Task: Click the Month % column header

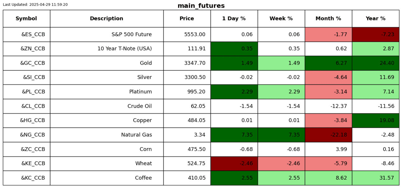Action: click(x=328, y=19)
